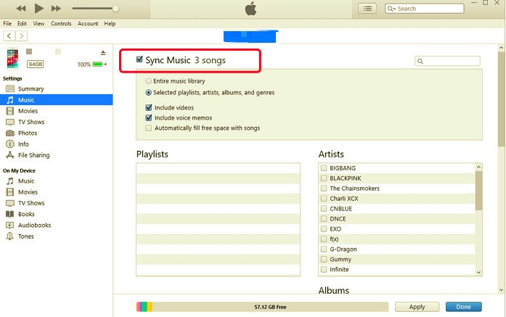This screenshot has width=506, height=317.
Task: Open the Account menu
Action: (x=88, y=23)
